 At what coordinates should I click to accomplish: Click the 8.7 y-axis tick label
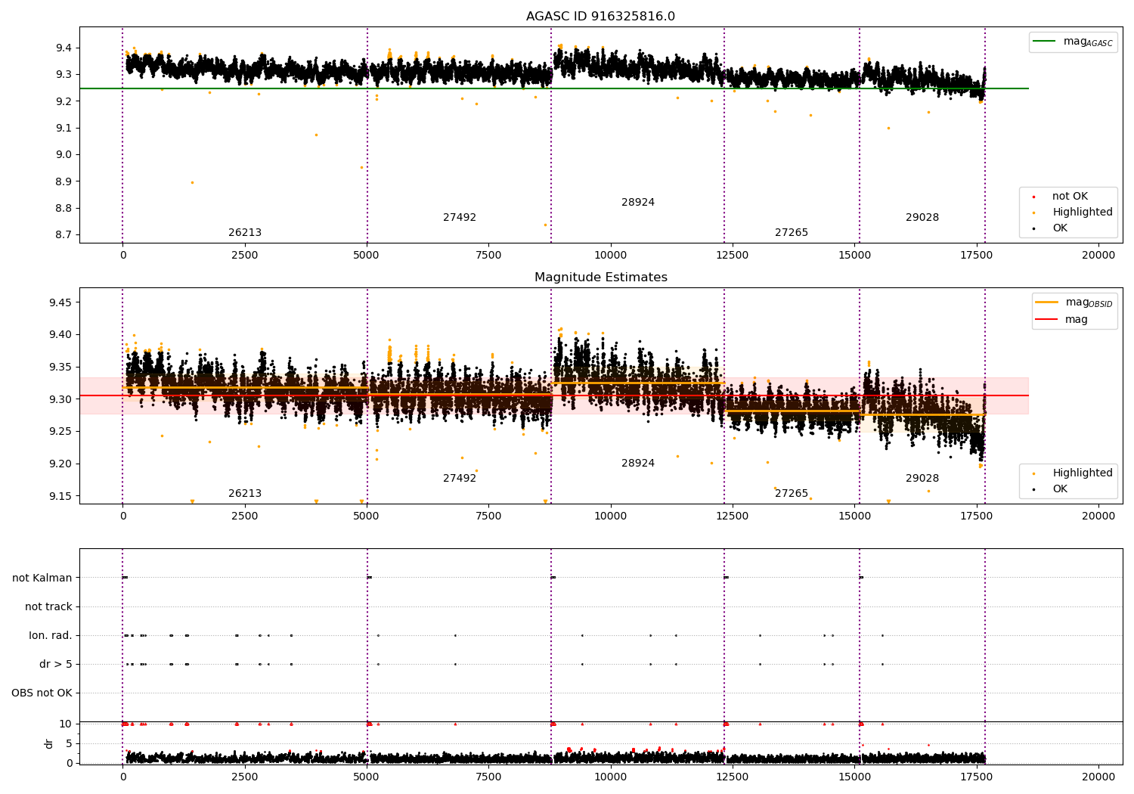coord(63,235)
